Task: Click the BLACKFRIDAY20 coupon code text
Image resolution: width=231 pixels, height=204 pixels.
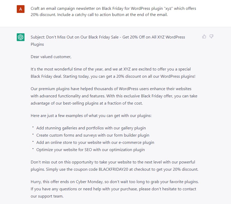Action: pos(113,169)
